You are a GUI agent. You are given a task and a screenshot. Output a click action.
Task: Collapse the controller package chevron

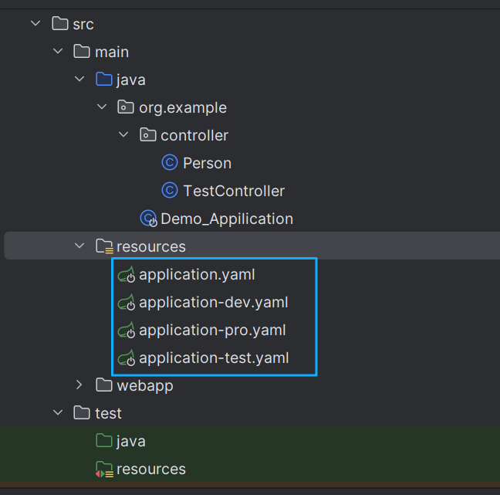[123, 134]
